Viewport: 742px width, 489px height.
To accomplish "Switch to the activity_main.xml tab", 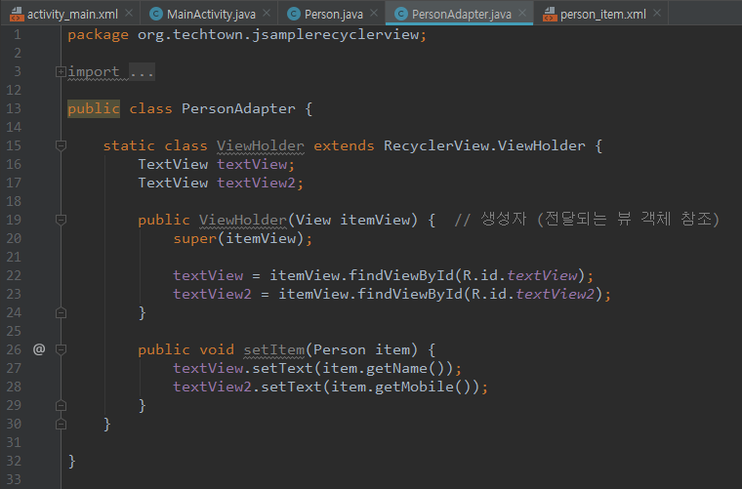I will click(x=72, y=15).
